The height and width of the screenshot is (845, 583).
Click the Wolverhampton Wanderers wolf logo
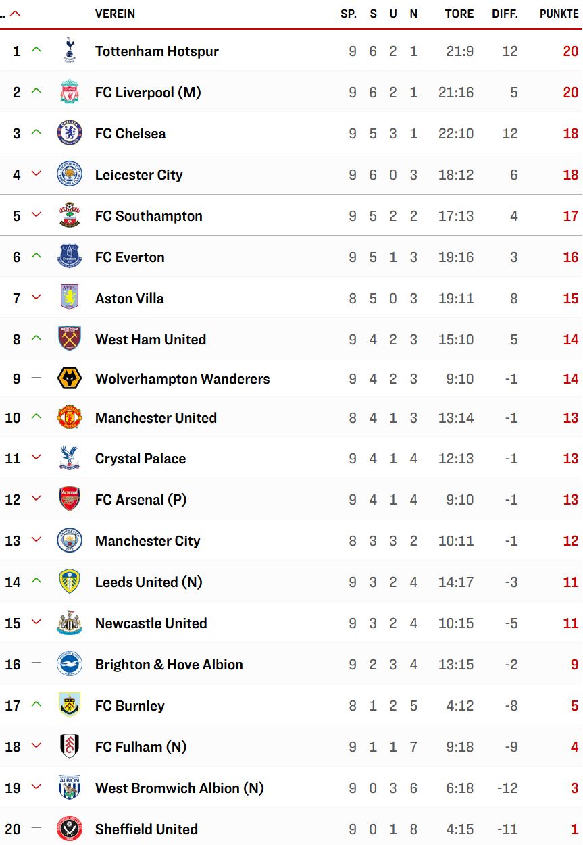[70, 378]
